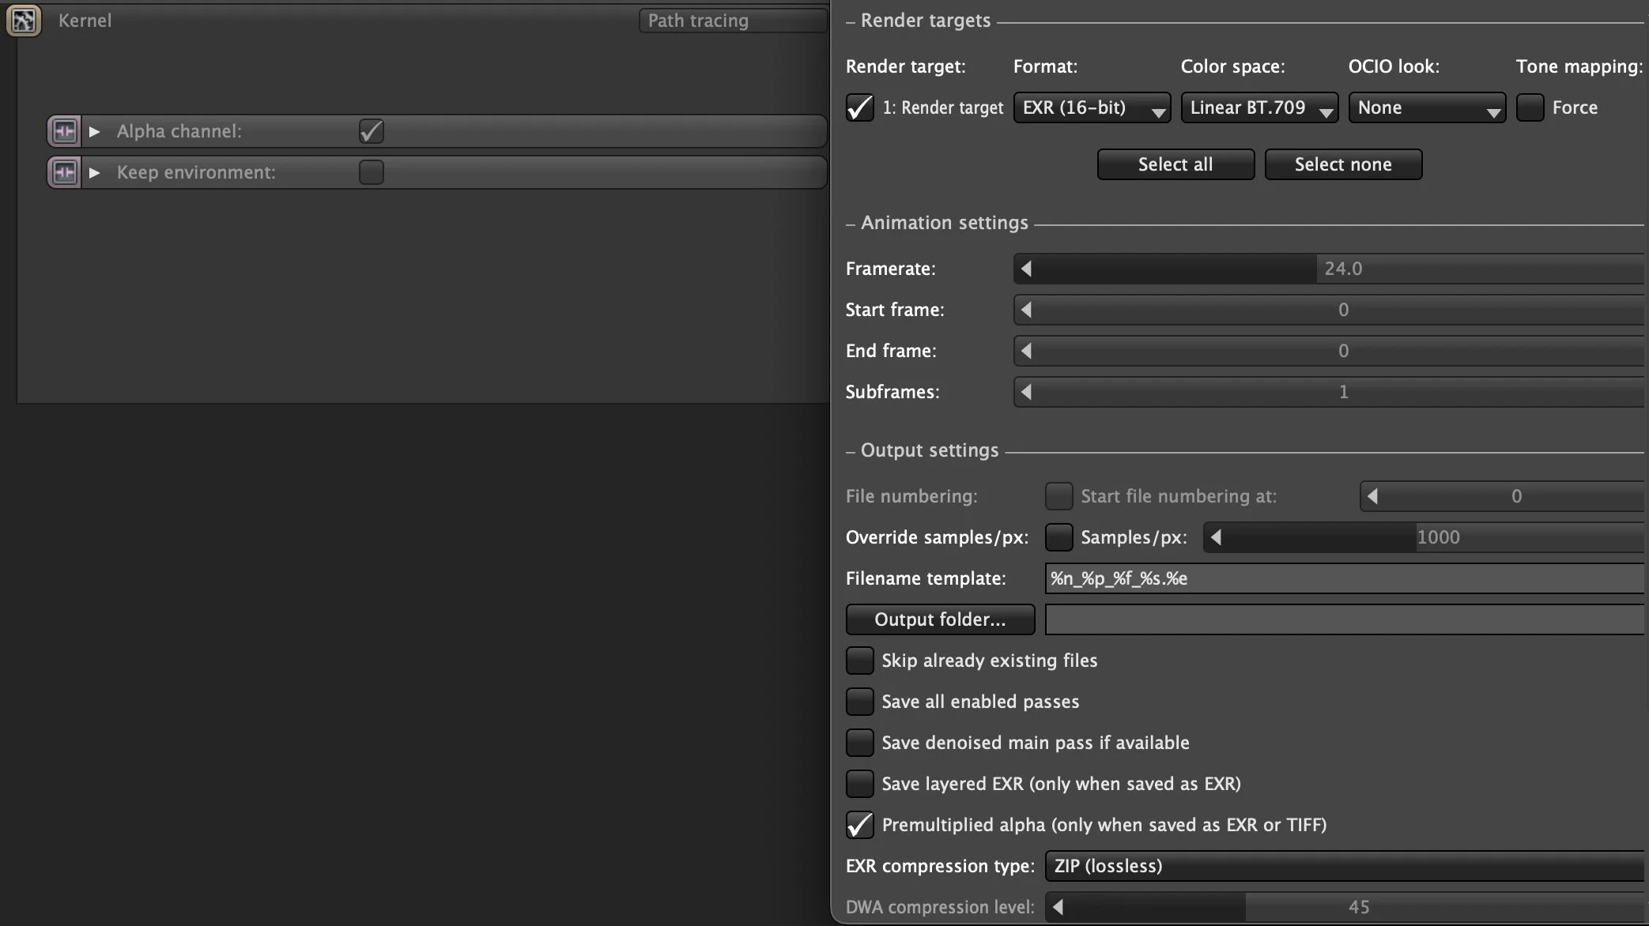
Task: Click Samples/px slider left arrow
Action: click(1216, 537)
